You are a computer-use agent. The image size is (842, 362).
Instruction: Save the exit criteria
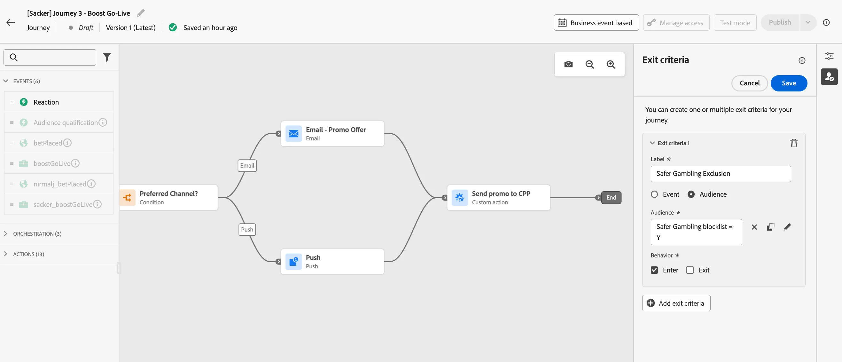(x=788, y=83)
